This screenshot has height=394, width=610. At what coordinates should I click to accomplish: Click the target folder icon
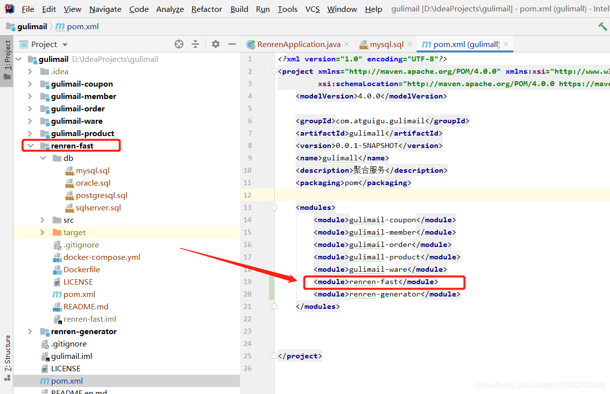[57, 233]
